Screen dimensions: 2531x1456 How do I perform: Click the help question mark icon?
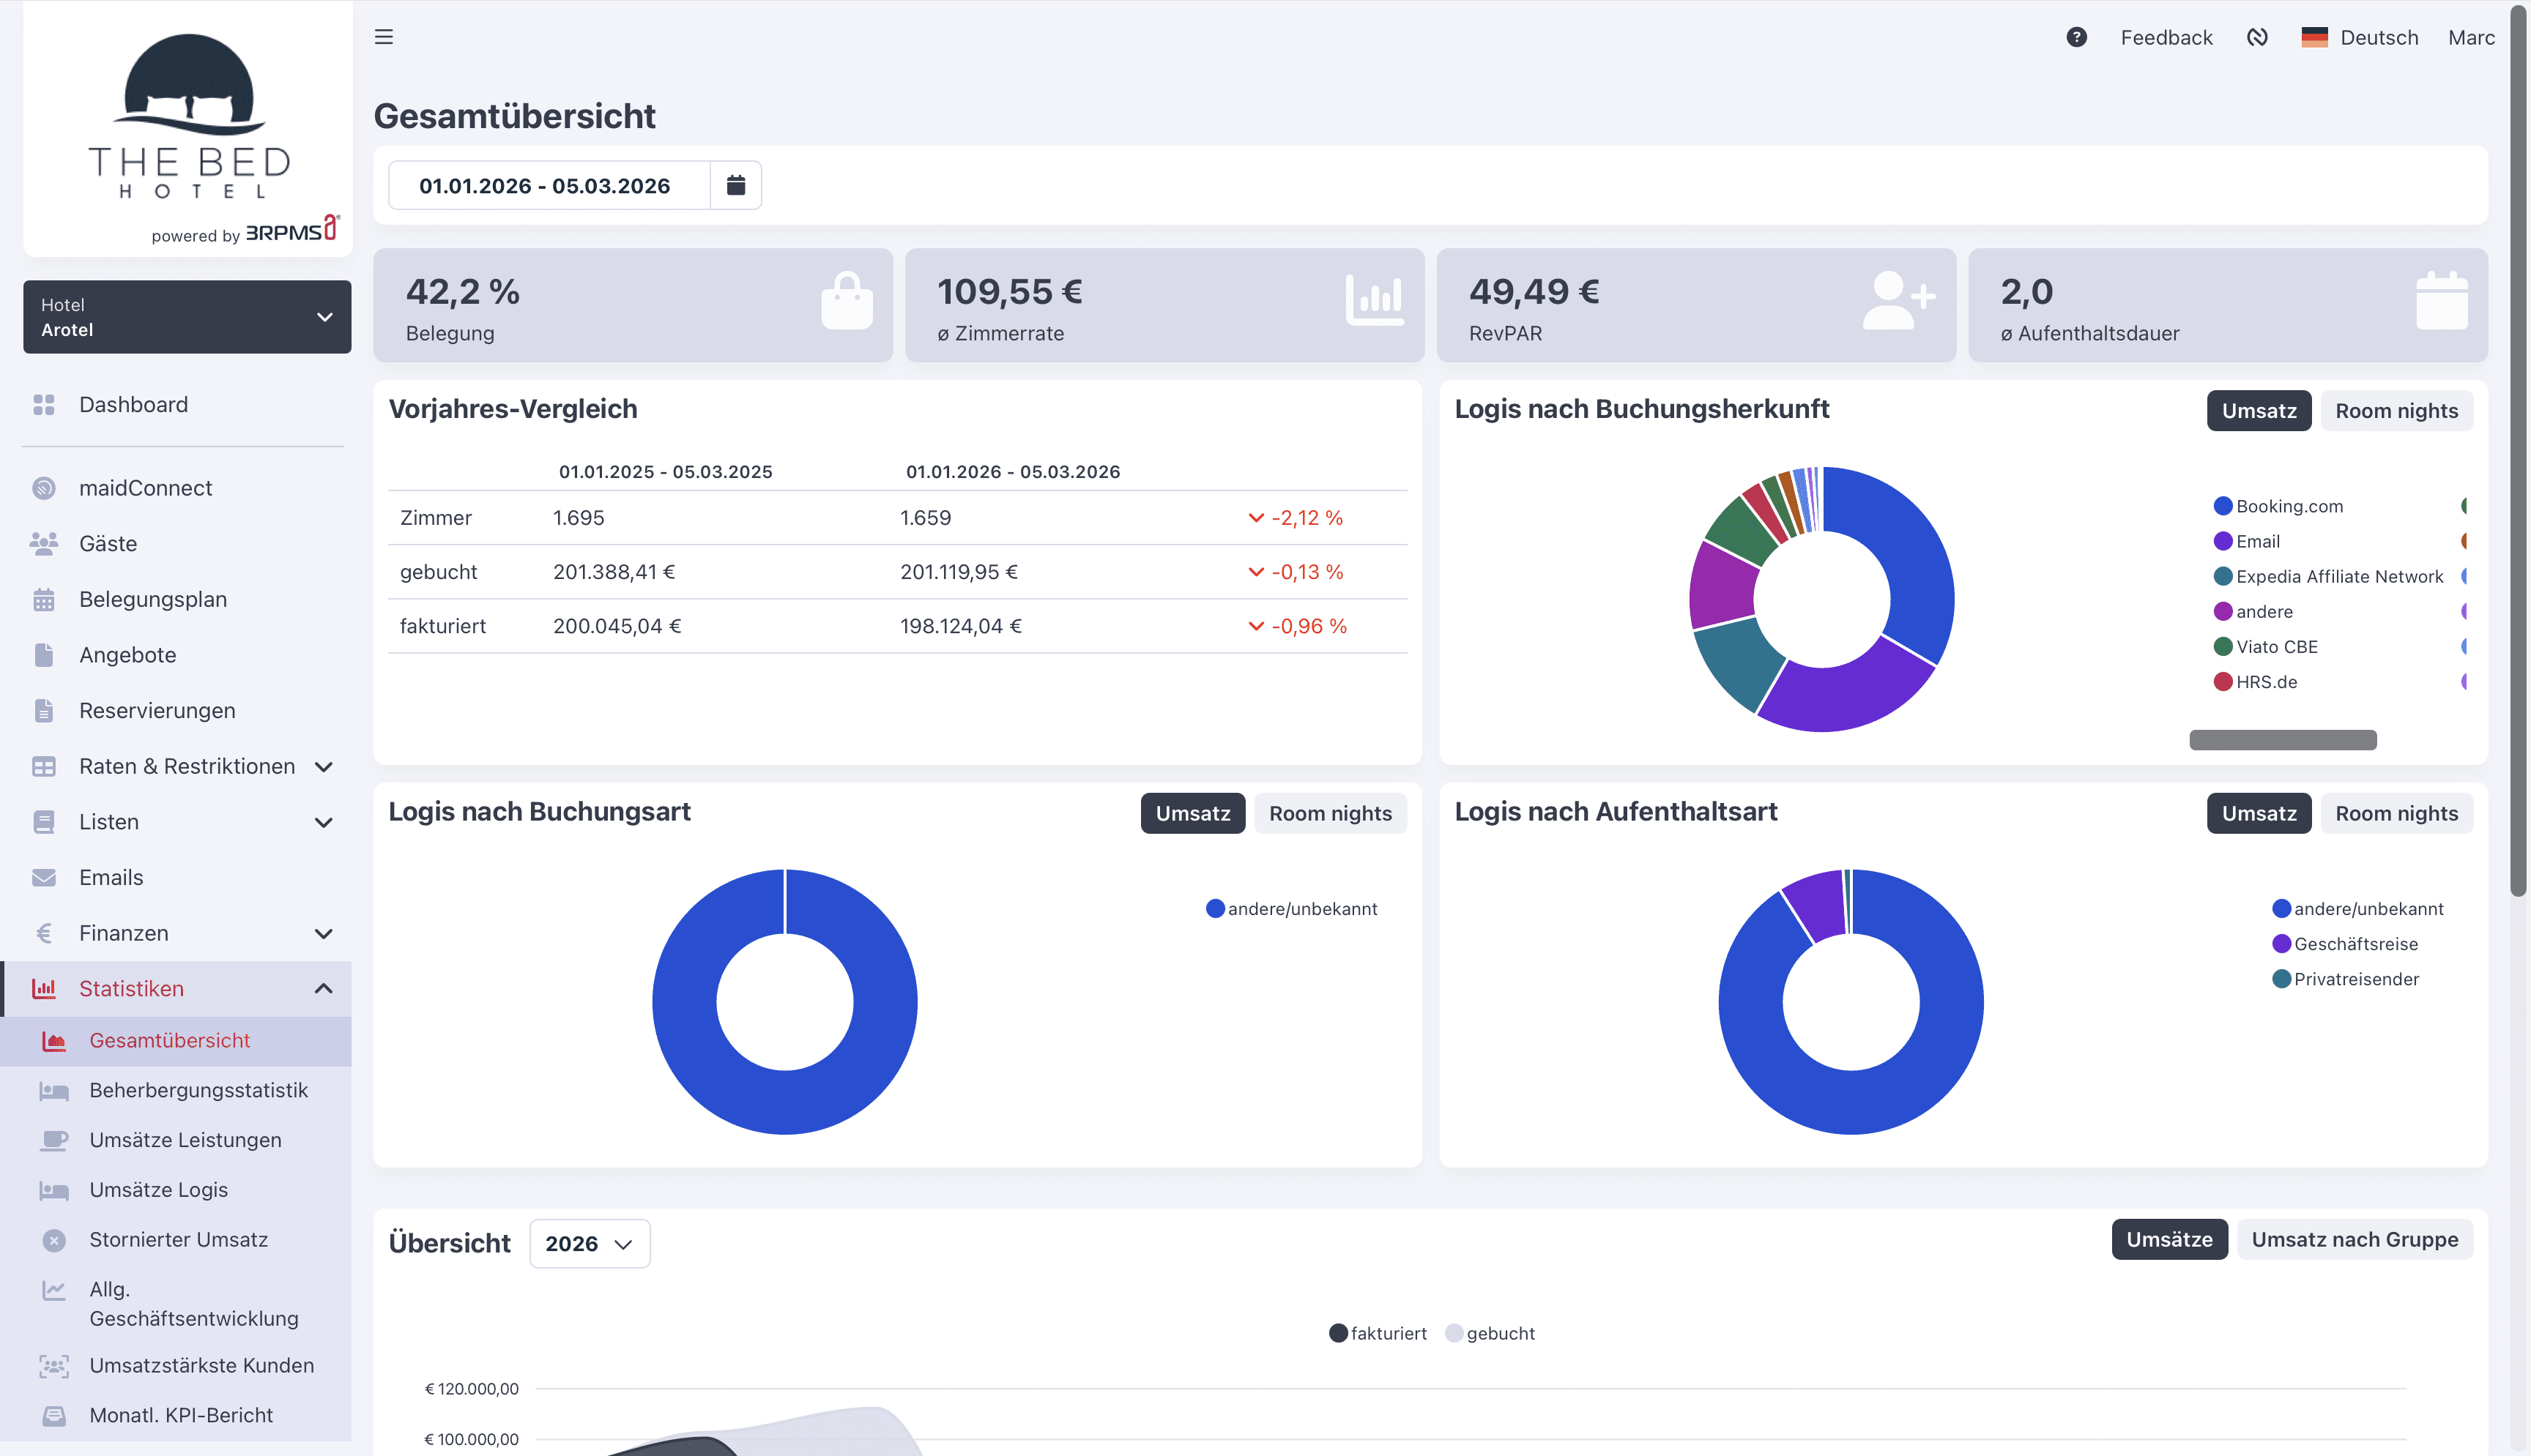[2075, 37]
